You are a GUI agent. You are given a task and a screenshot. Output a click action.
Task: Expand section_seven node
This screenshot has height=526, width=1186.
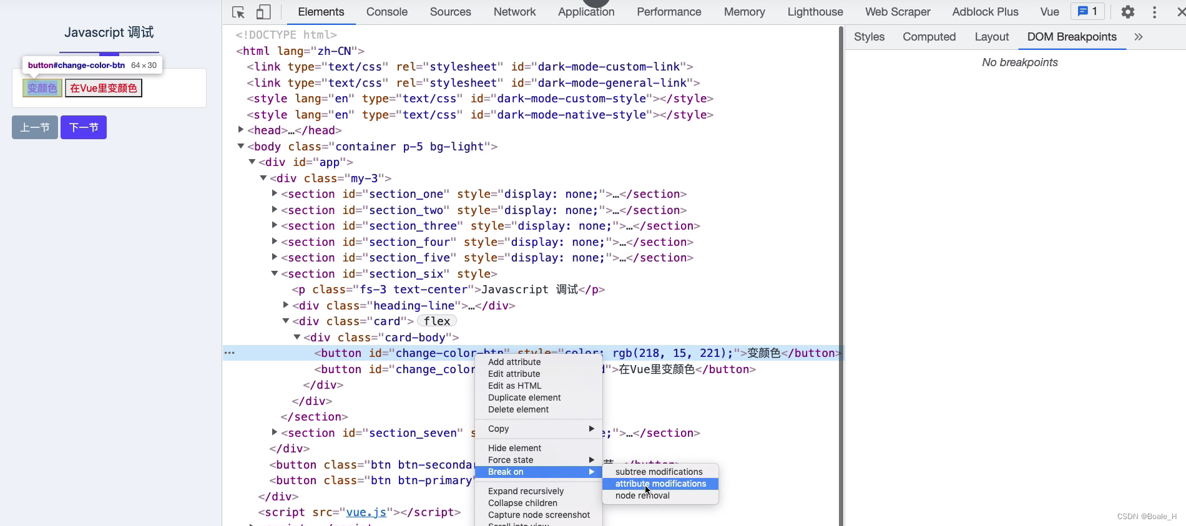click(275, 432)
